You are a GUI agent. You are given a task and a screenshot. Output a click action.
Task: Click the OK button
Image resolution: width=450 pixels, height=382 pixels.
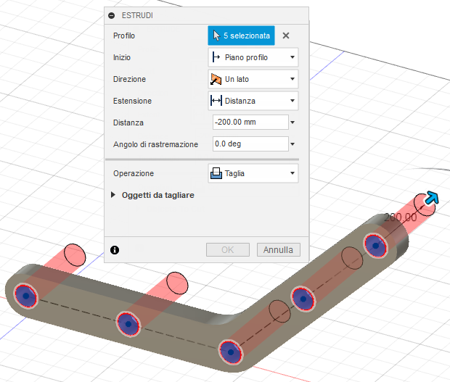pyautogui.click(x=228, y=250)
